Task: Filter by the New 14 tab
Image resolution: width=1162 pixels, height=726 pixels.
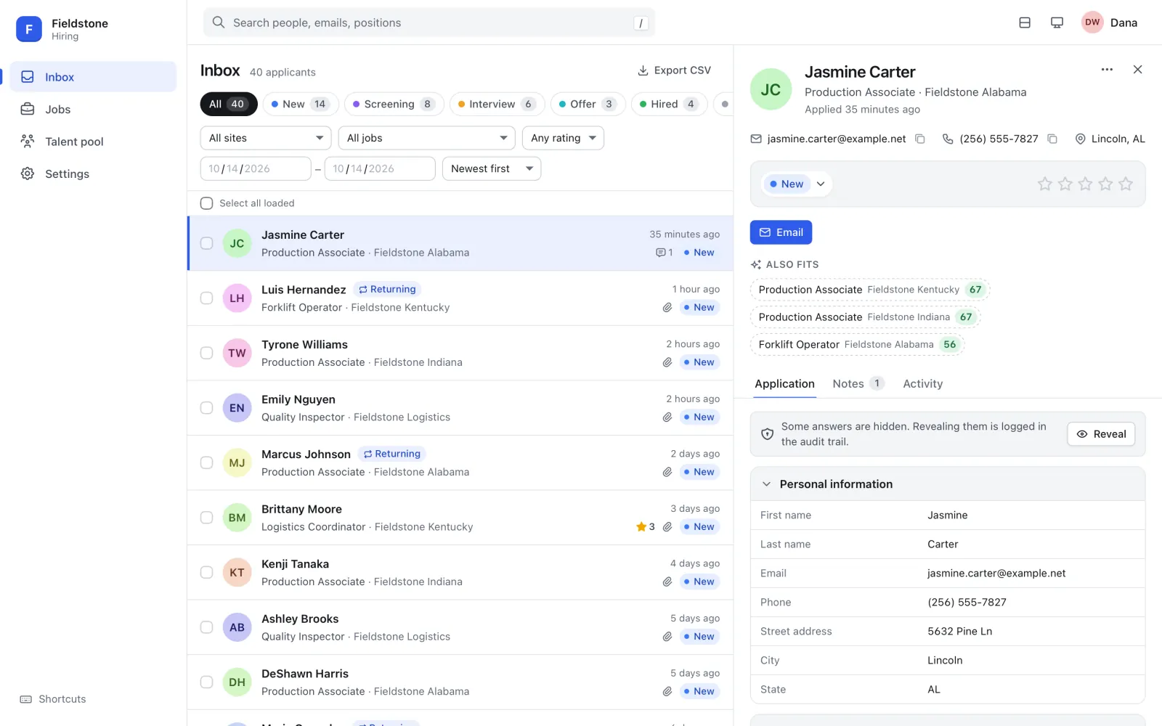Action: coord(300,104)
